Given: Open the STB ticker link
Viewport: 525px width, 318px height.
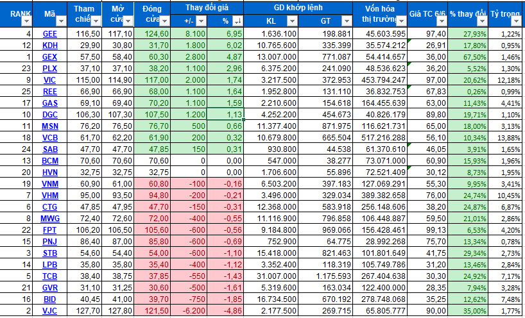Looking at the screenshot, I should 50,253.
